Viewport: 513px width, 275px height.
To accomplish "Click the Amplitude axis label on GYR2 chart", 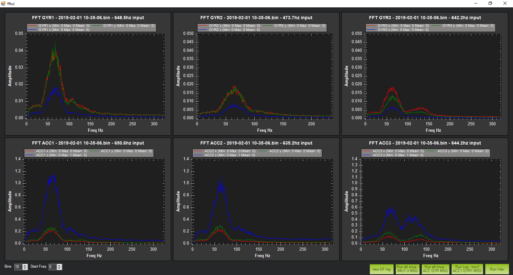I will [178, 76].
